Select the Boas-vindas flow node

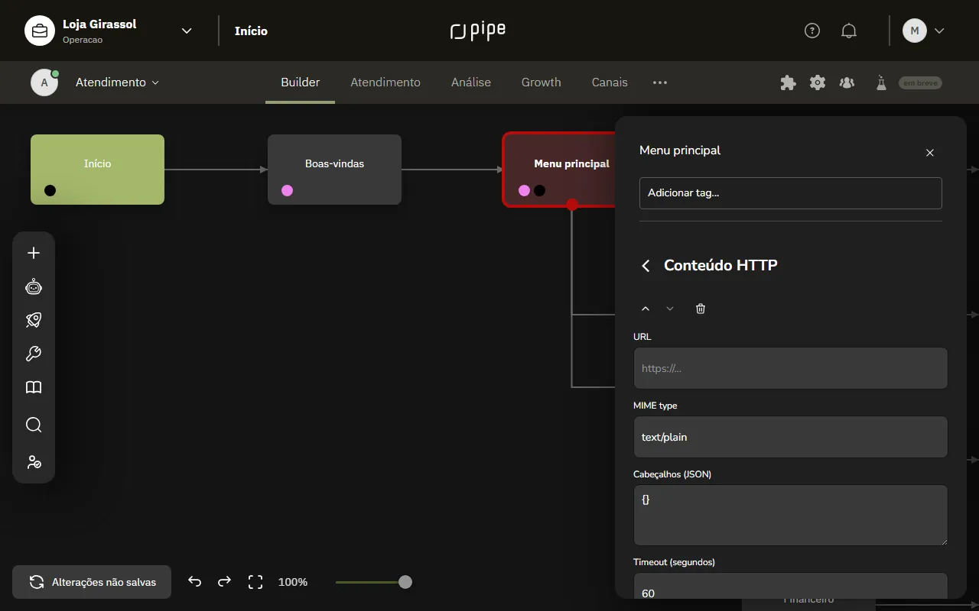click(x=334, y=170)
